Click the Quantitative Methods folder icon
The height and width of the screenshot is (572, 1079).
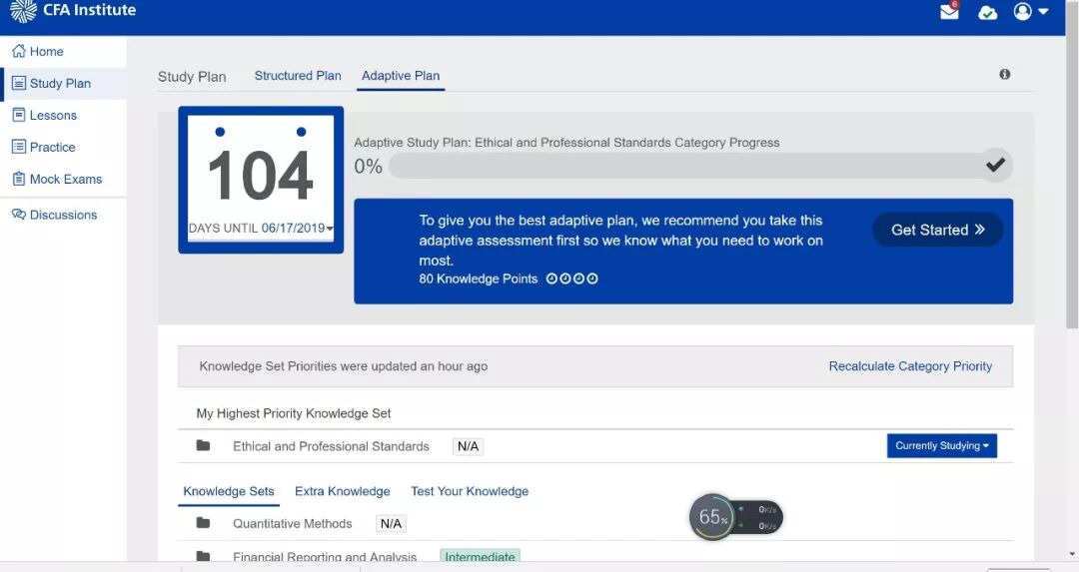pyautogui.click(x=203, y=523)
